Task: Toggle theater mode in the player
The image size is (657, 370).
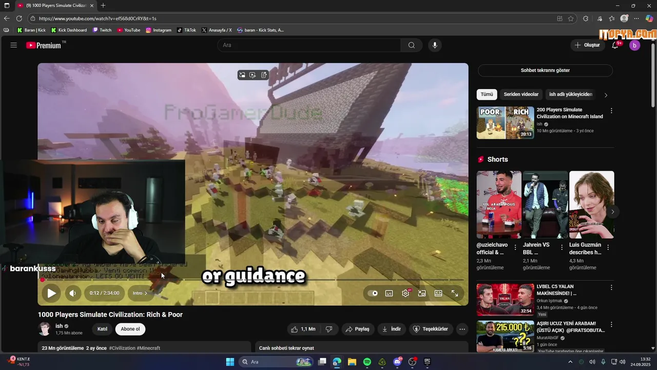Action: (438, 293)
